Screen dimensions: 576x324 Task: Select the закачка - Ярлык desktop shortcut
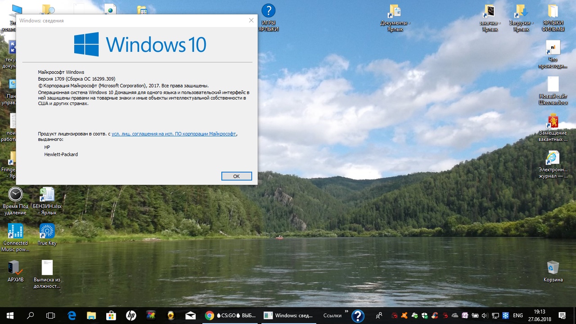click(x=490, y=18)
